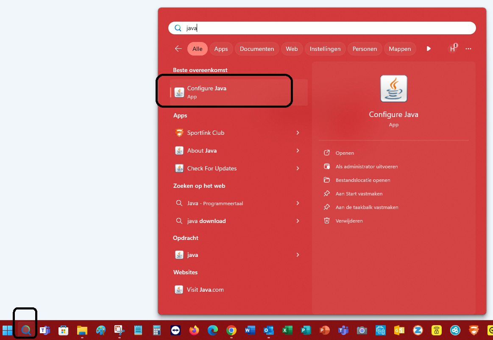Open Notepad from the taskbar
This screenshot has height=340, width=493.
click(138, 330)
